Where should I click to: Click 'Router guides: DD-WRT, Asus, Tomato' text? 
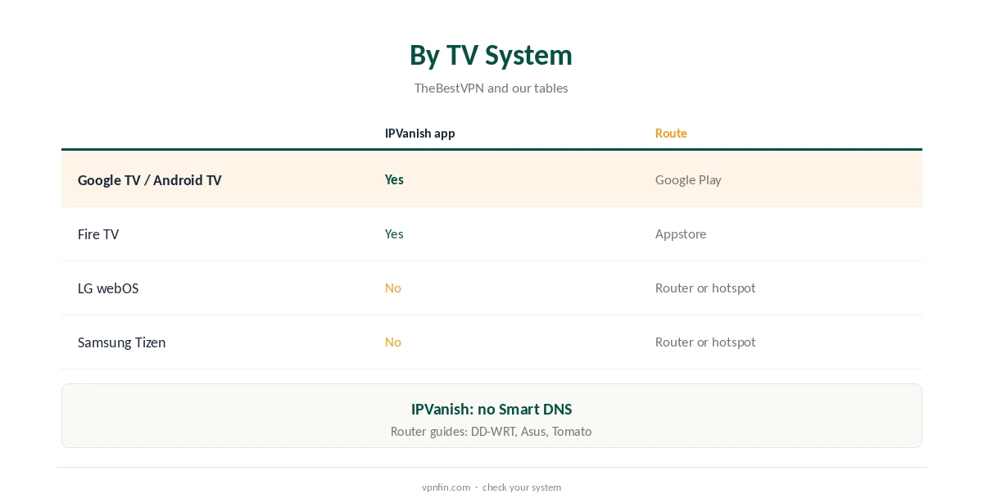[491, 431]
